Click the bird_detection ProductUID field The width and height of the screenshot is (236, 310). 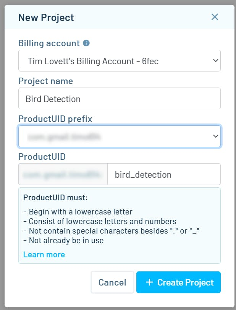coord(164,175)
